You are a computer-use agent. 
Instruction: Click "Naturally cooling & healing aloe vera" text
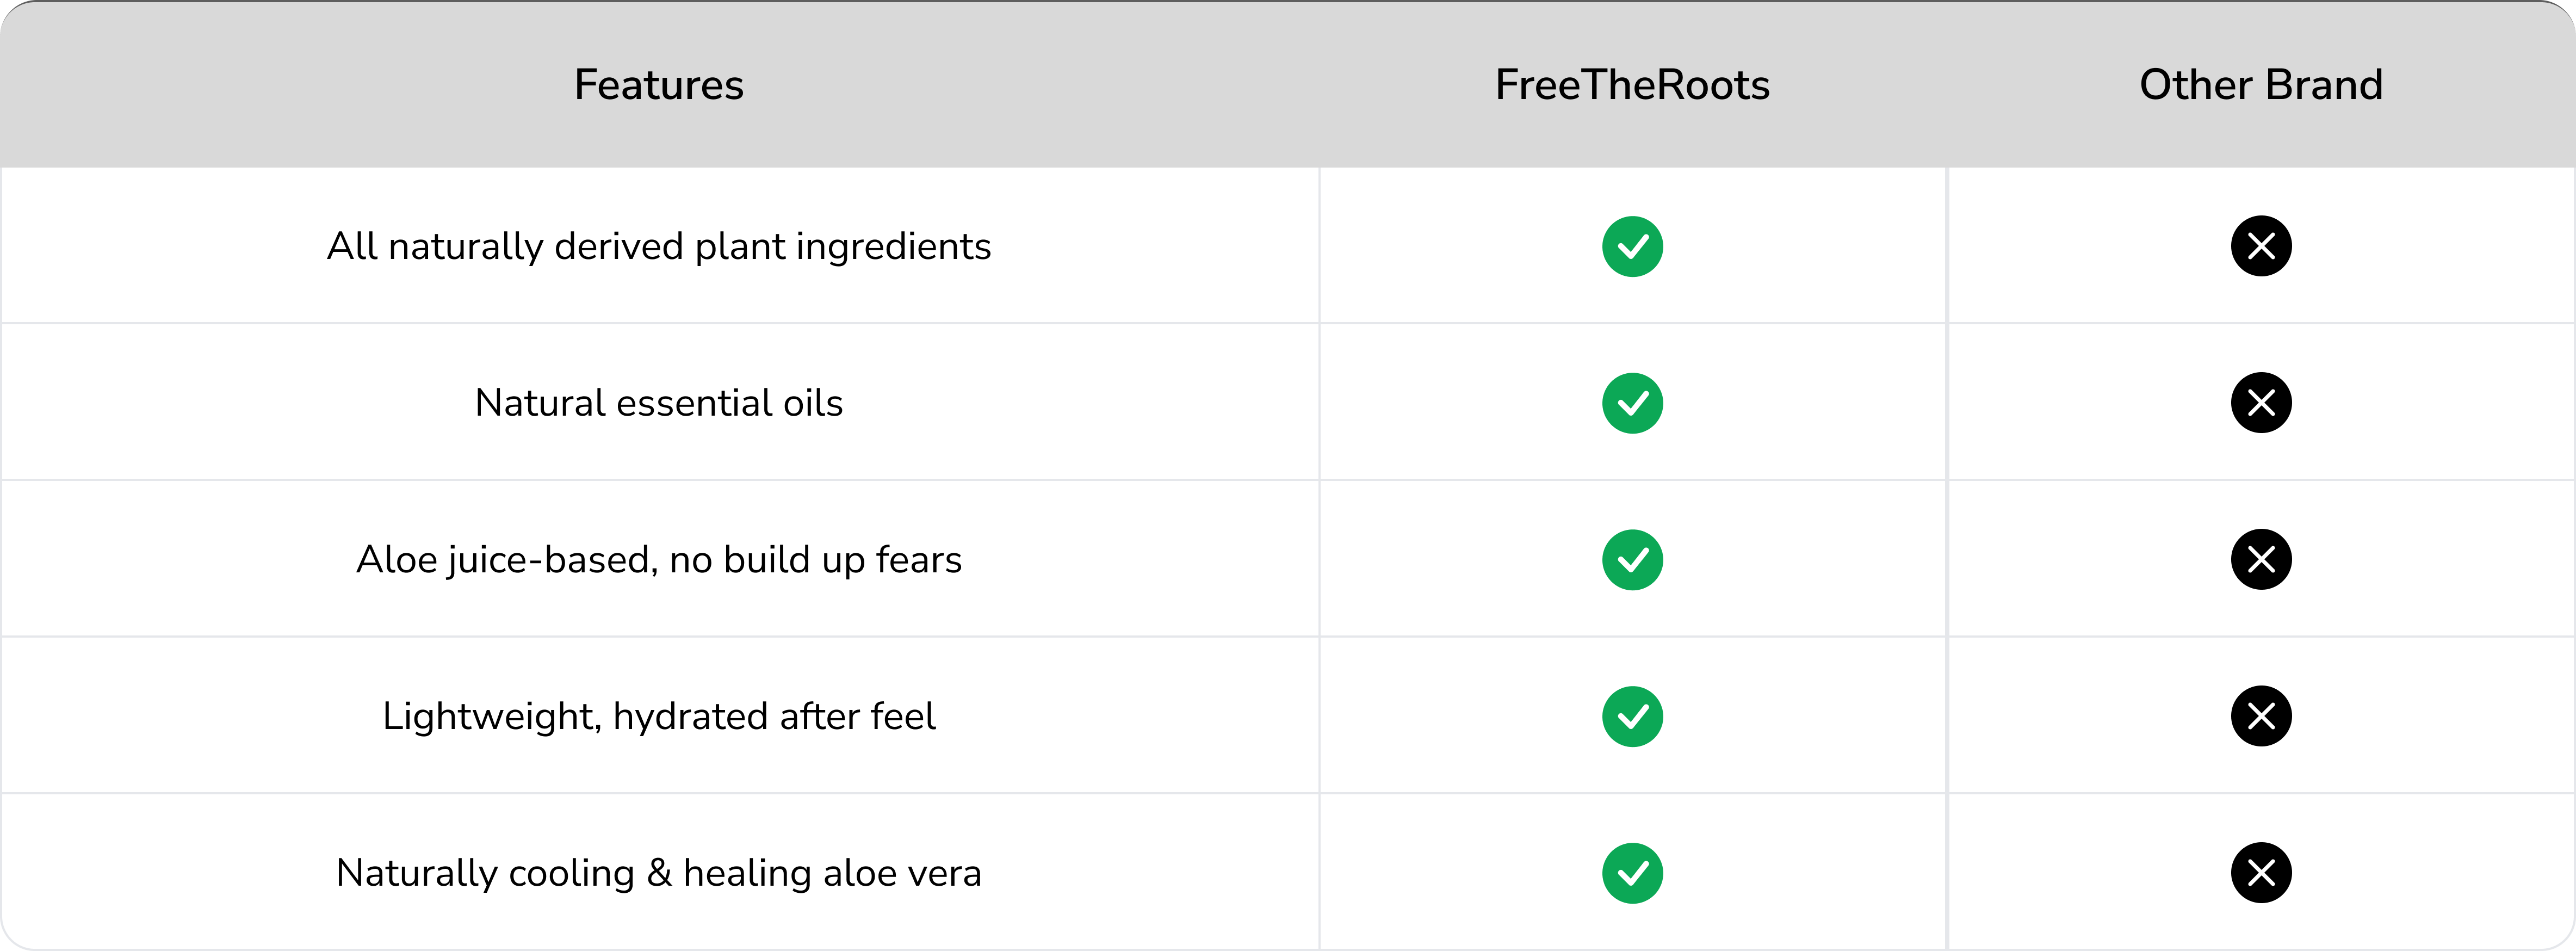(659, 873)
